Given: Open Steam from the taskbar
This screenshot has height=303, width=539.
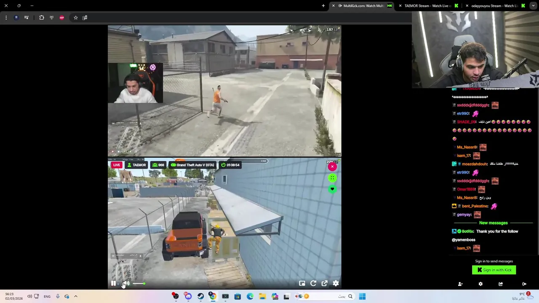Looking at the screenshot, I should coord(200,297).
